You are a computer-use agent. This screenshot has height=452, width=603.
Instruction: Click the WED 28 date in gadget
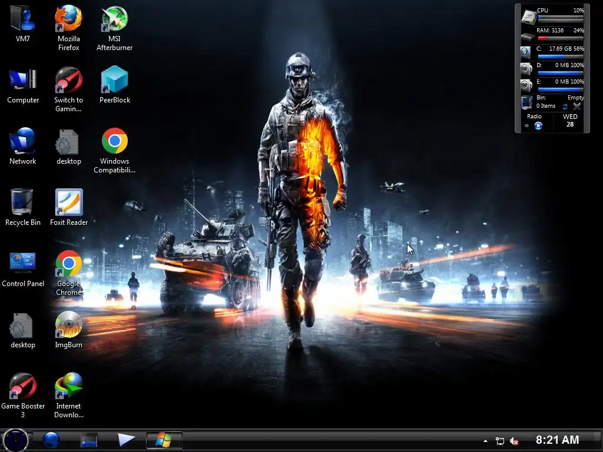[570, 120]
